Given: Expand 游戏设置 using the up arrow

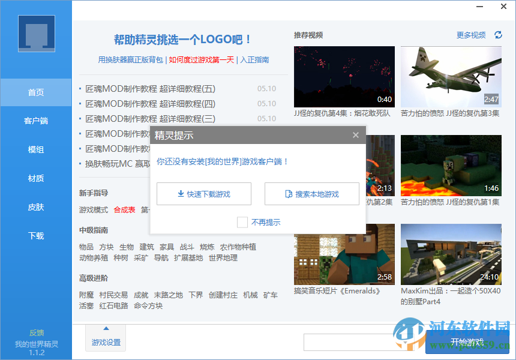Looking at the screenshot, I should click(105, 329).
